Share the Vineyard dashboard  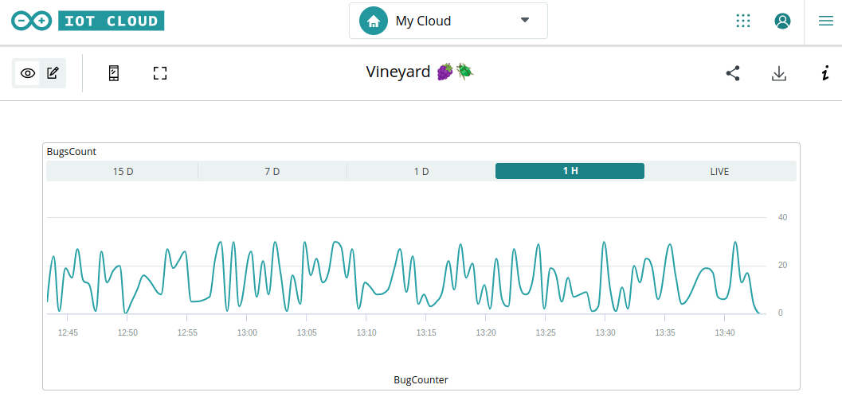(733, 73)
